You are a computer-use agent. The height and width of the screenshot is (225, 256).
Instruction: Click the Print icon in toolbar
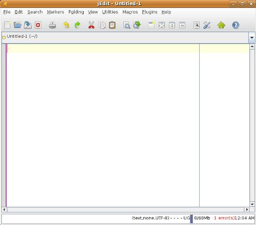53,25
